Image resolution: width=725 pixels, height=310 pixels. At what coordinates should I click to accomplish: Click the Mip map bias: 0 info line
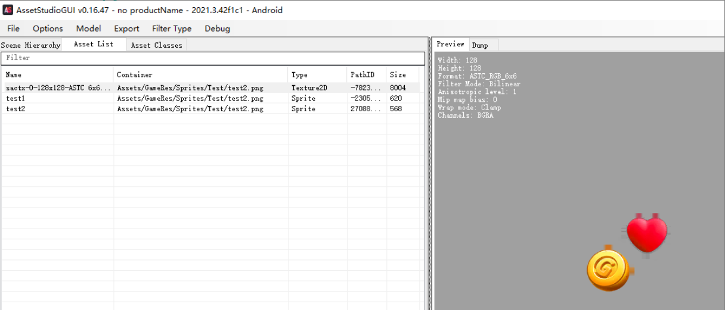[467, 99]
